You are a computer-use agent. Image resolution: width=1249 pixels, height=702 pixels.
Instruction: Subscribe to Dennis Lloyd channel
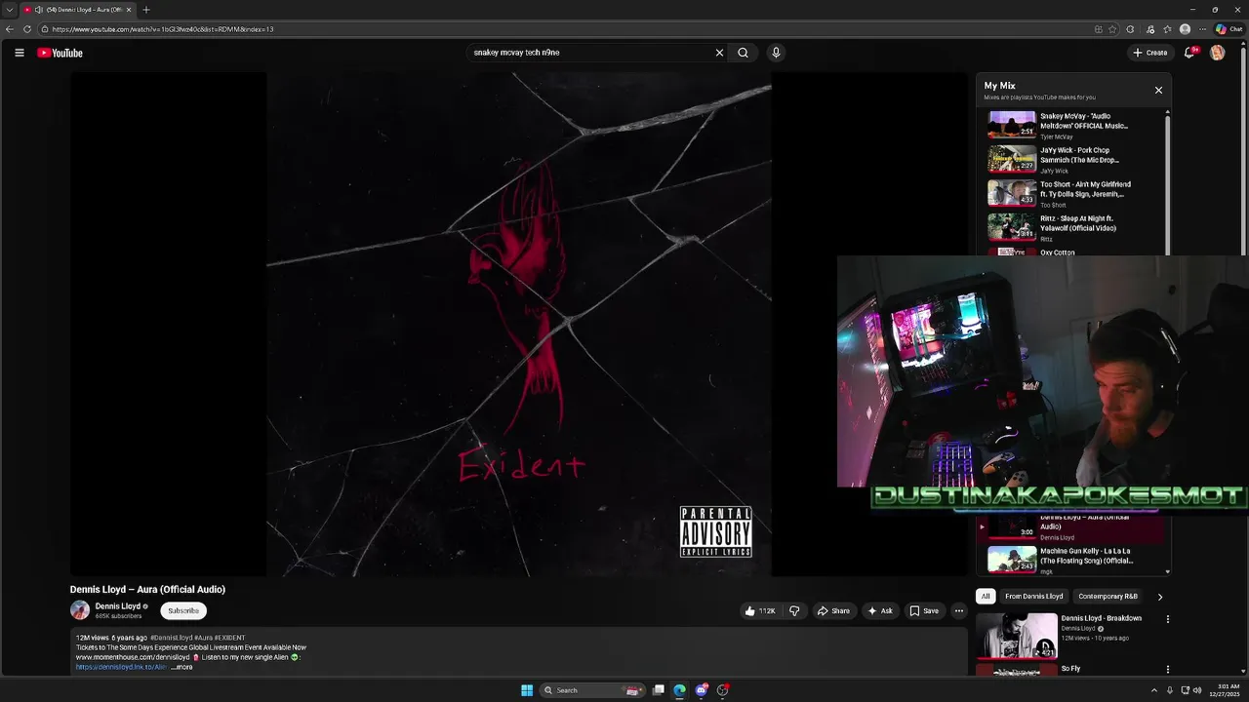183,611
